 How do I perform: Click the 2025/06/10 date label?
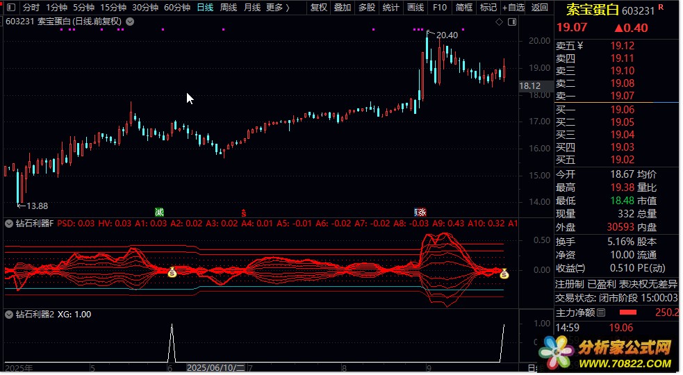point(215,368)
